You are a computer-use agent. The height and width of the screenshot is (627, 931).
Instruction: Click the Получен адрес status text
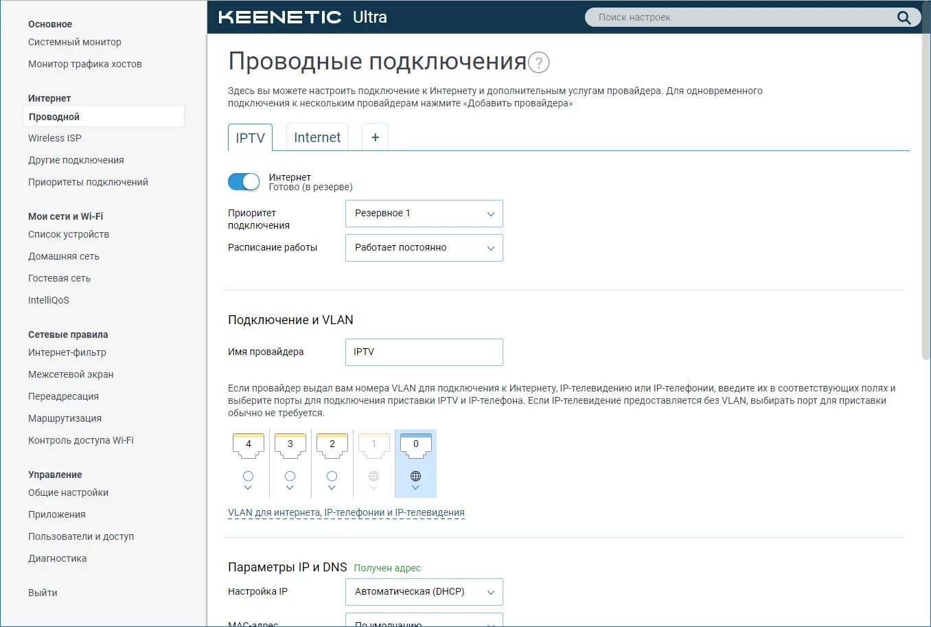[387, 568]
